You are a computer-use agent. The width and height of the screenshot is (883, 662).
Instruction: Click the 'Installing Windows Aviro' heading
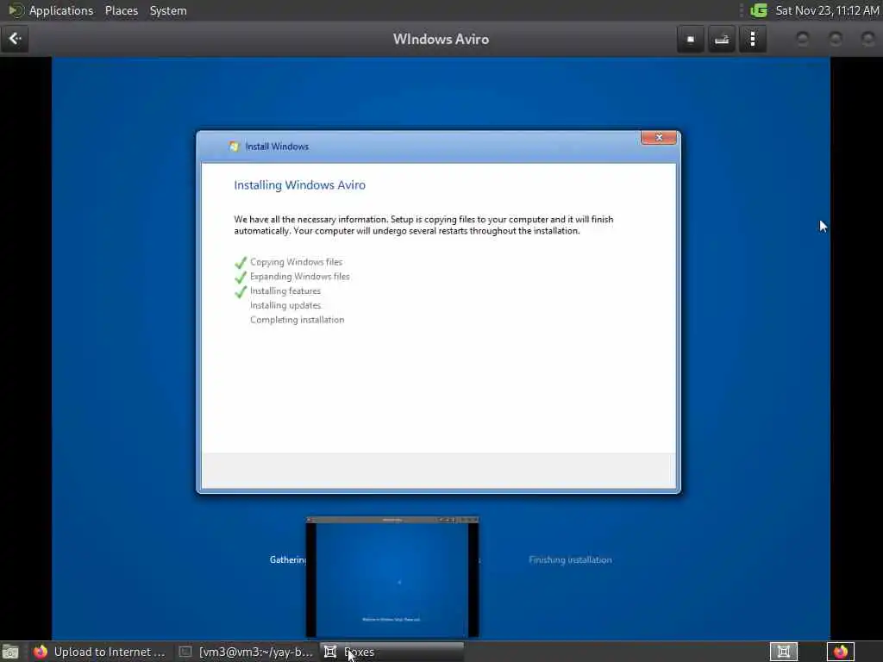(x=299, y=185)
